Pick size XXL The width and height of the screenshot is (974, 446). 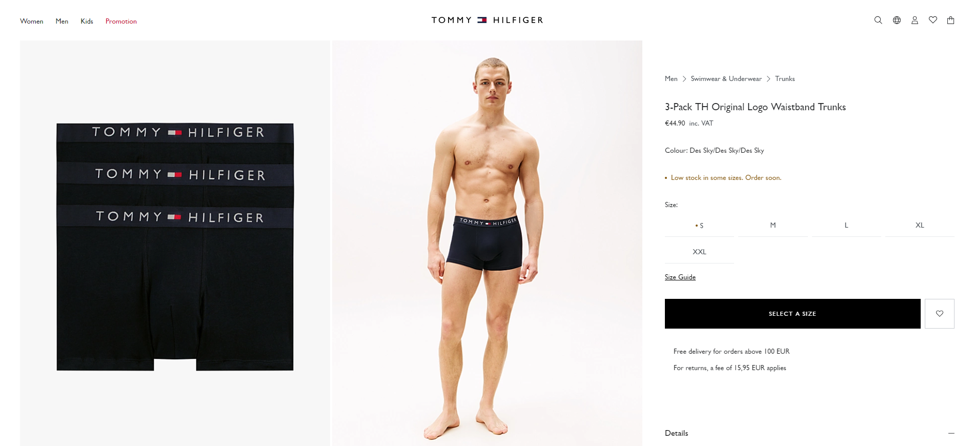[699, 252]
